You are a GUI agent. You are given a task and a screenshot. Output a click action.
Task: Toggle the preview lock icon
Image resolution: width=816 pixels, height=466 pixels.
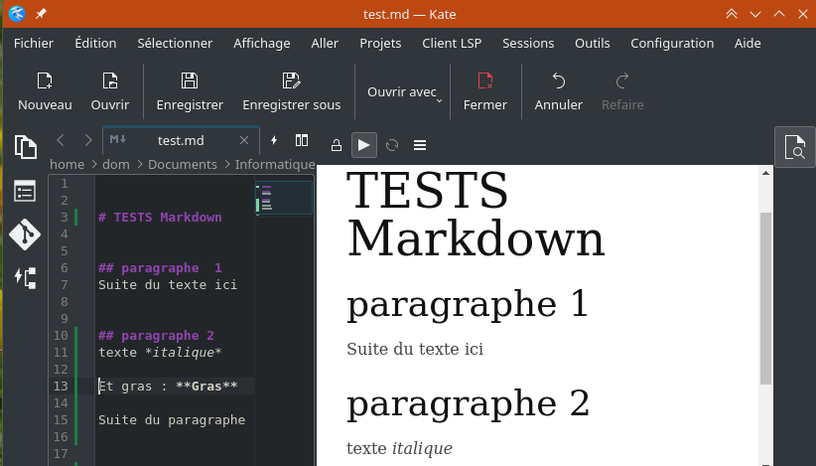point(337,145)
